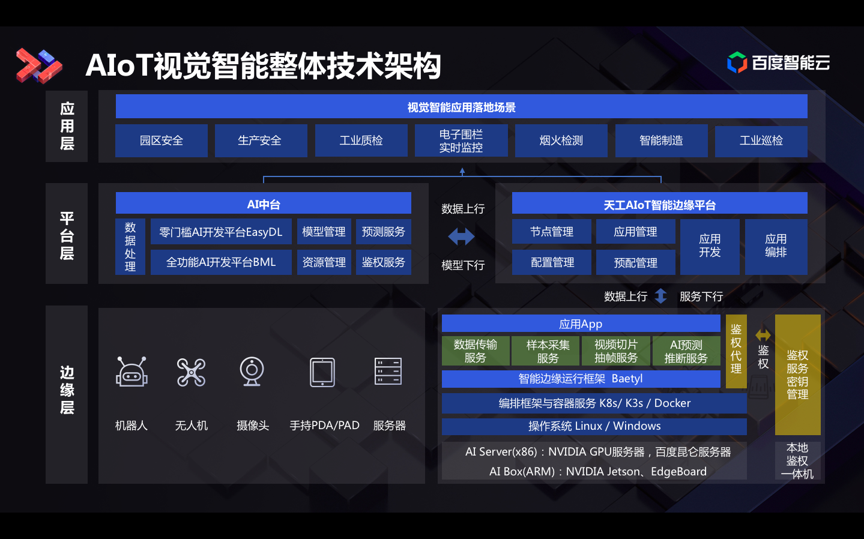Open 零门槛AI开发平台EasyDL
This screenshot has height=539, width=864.
(221, 231)
